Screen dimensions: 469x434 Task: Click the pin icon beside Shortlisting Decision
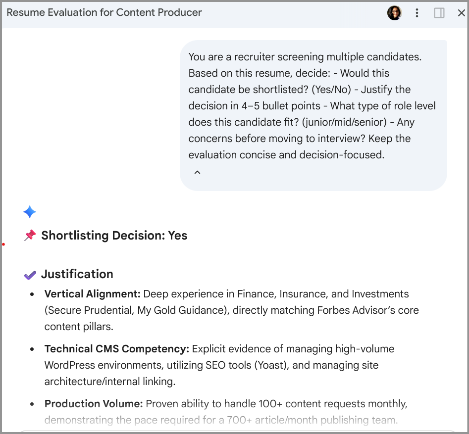pyautogui.click(x=29, y=235)
